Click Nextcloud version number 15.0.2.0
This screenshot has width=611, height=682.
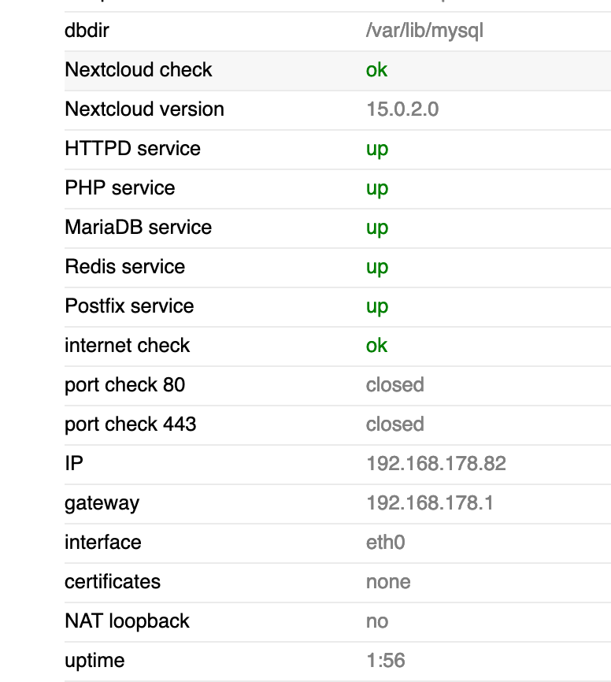[402, 109]
